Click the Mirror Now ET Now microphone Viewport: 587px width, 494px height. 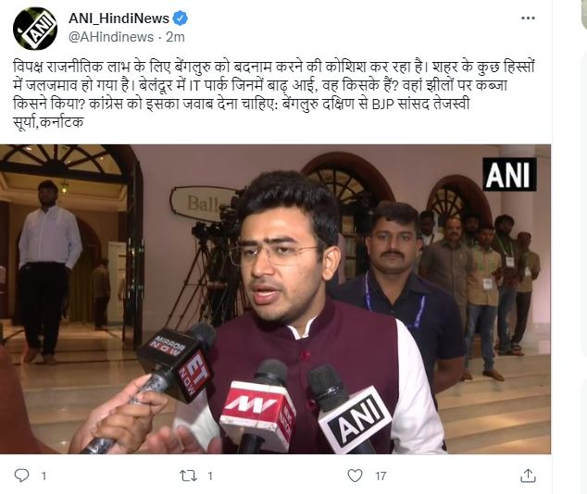[175, 361]
